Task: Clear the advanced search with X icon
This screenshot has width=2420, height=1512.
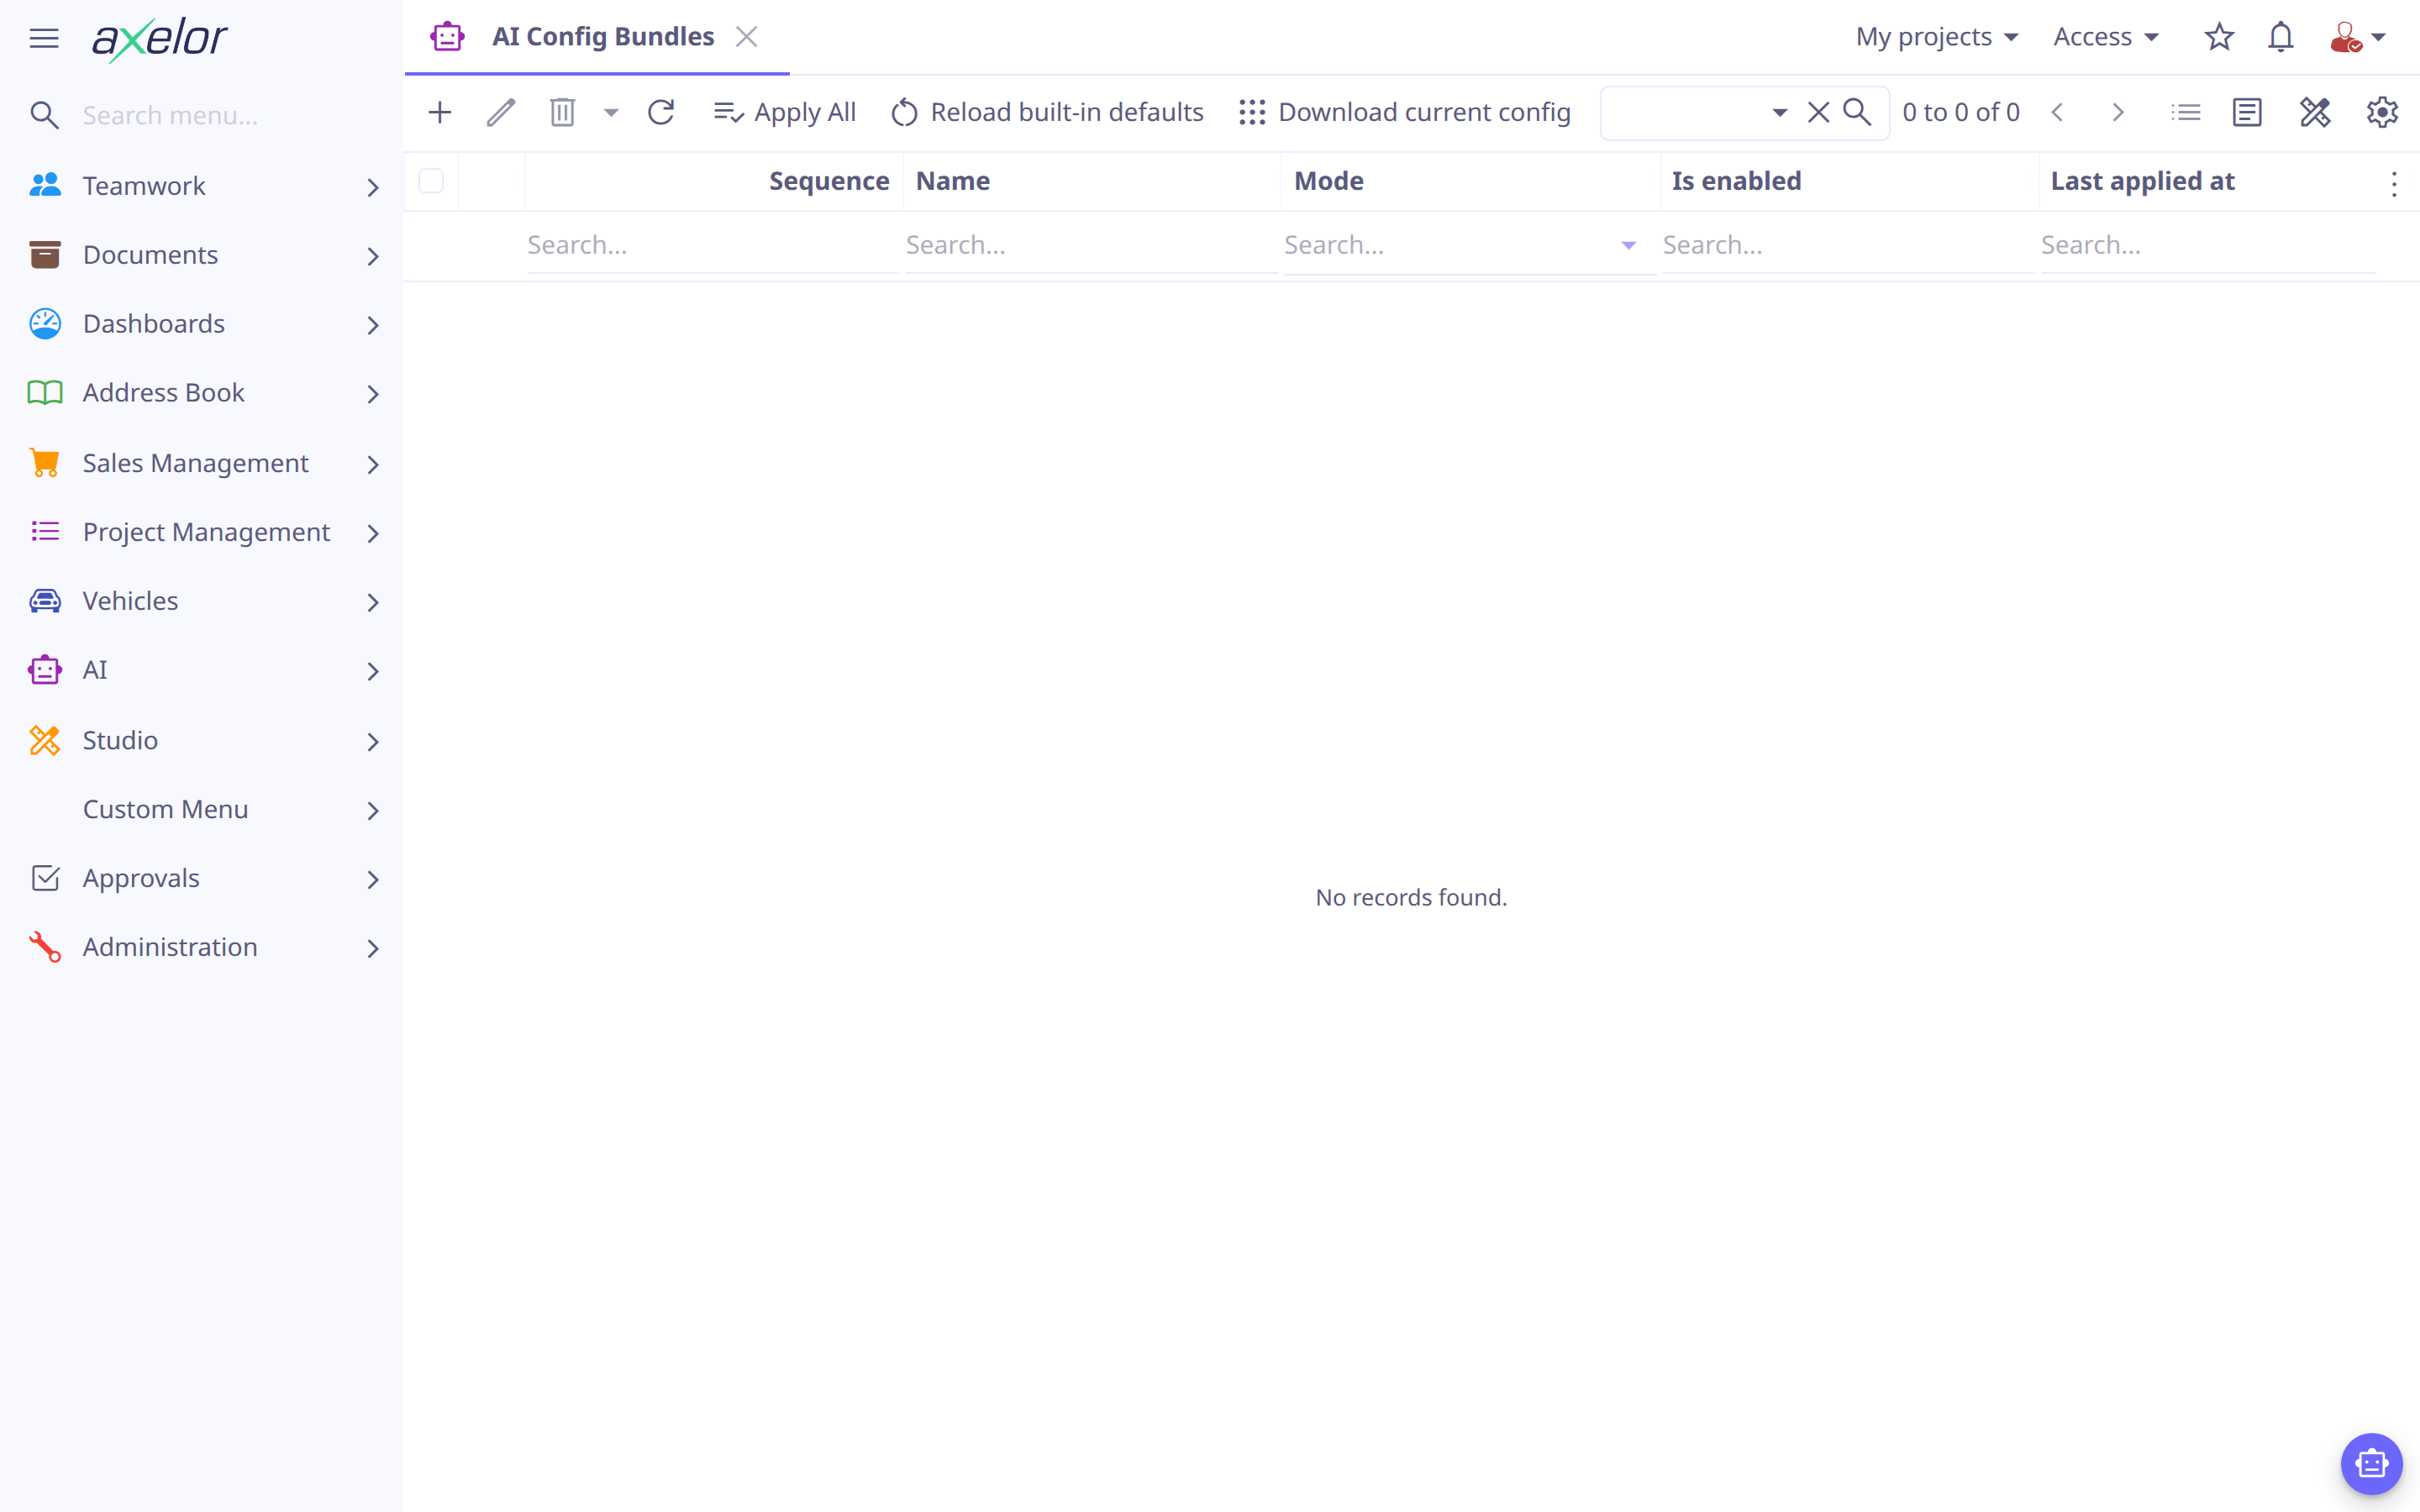Action: coord(1818,112)
